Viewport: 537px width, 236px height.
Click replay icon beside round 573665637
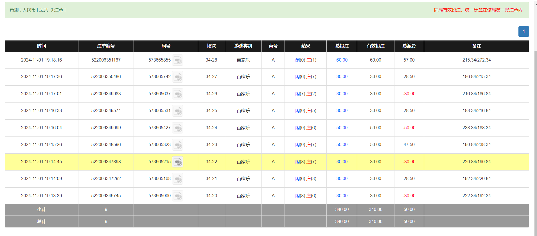click(177, 94)
